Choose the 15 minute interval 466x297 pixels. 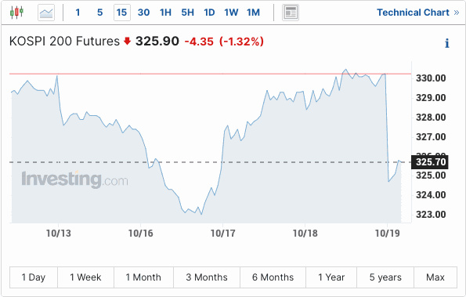(x=122, y=13)
